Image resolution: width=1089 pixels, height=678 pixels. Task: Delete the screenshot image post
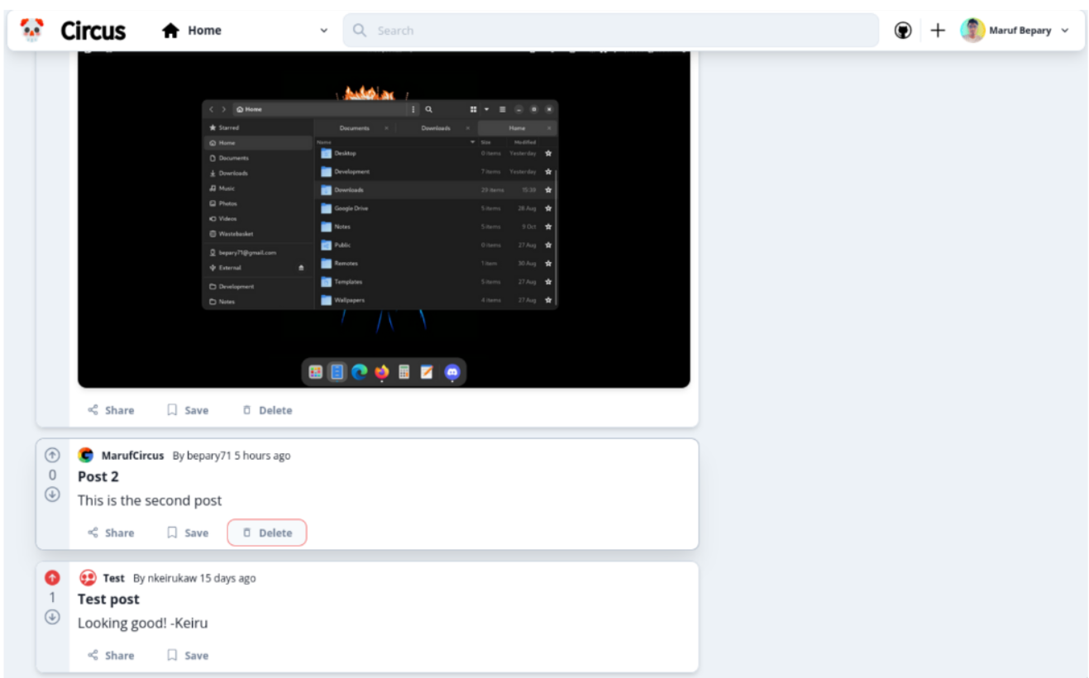click(x=267, y=410)
